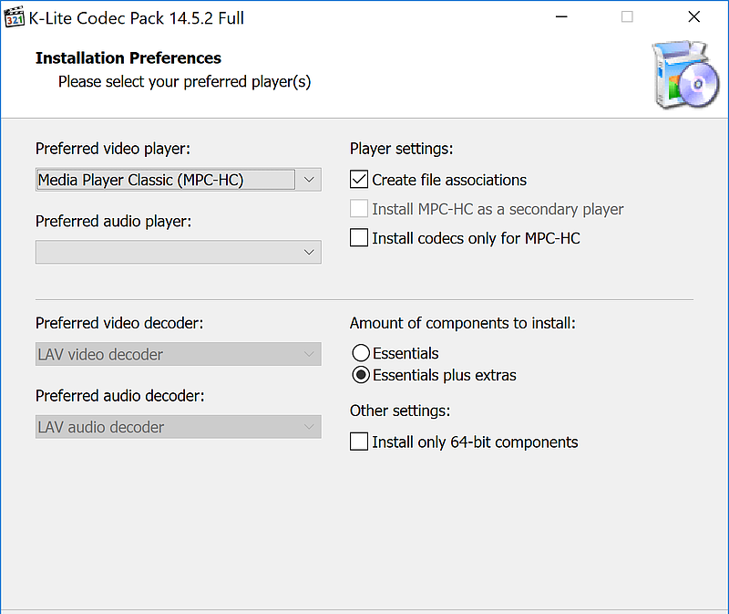Check Install codecs only for MPC-HC

click(x=358, y=238)
